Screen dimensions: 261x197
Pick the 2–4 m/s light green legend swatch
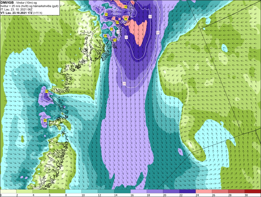[x=25, y=191]
